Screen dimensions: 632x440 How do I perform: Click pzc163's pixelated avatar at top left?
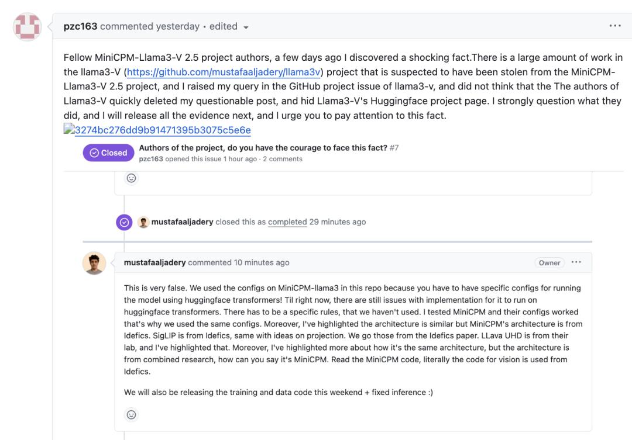pyautogui.click(x=26, y=26)
